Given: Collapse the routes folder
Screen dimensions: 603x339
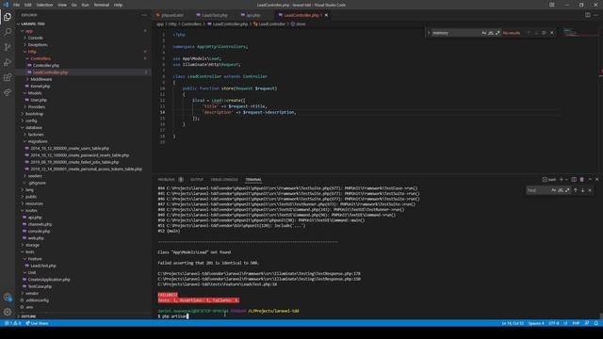Looking at the screenshot, I should point(31,210).
